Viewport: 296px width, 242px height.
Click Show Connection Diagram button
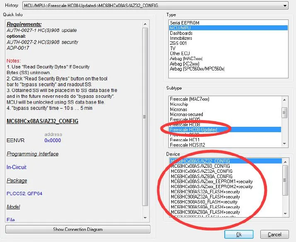(78, 229)
